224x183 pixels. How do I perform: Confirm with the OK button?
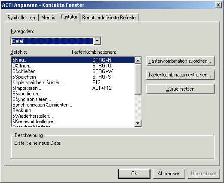tap(134, 174)
